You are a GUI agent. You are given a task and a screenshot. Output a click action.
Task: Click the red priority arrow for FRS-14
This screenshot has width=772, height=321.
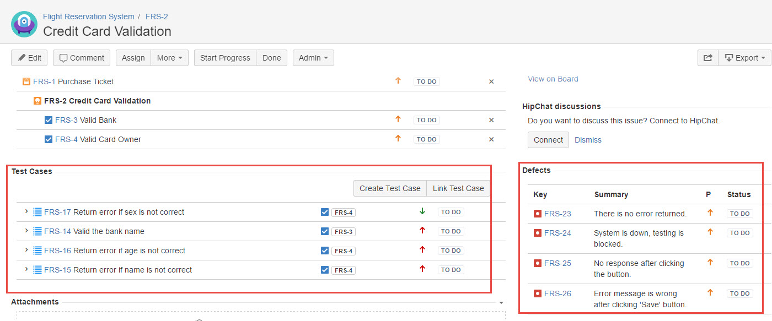point(422,231)
